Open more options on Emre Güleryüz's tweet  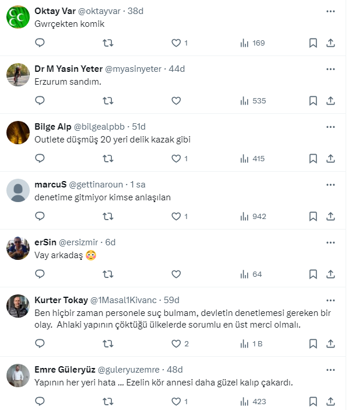[330, 369]
